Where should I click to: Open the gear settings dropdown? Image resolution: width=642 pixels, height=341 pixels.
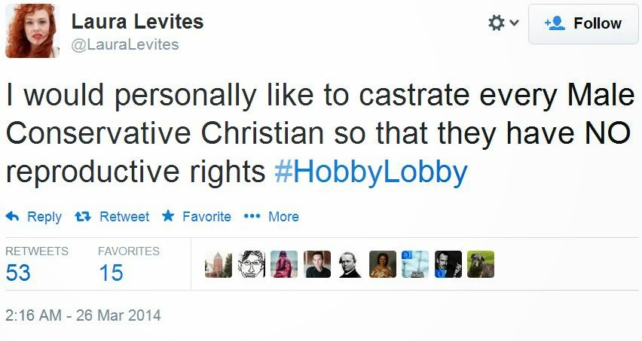[x=503, y=23]
